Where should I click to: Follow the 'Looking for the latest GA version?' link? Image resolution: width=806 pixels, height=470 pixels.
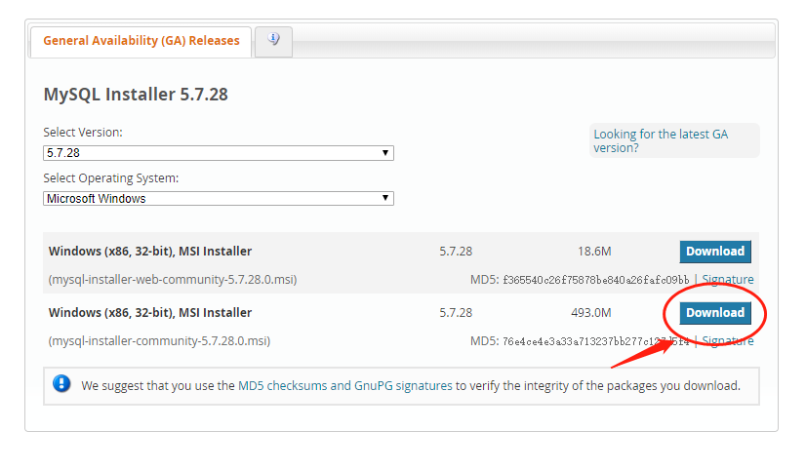(x=661, y=140)
